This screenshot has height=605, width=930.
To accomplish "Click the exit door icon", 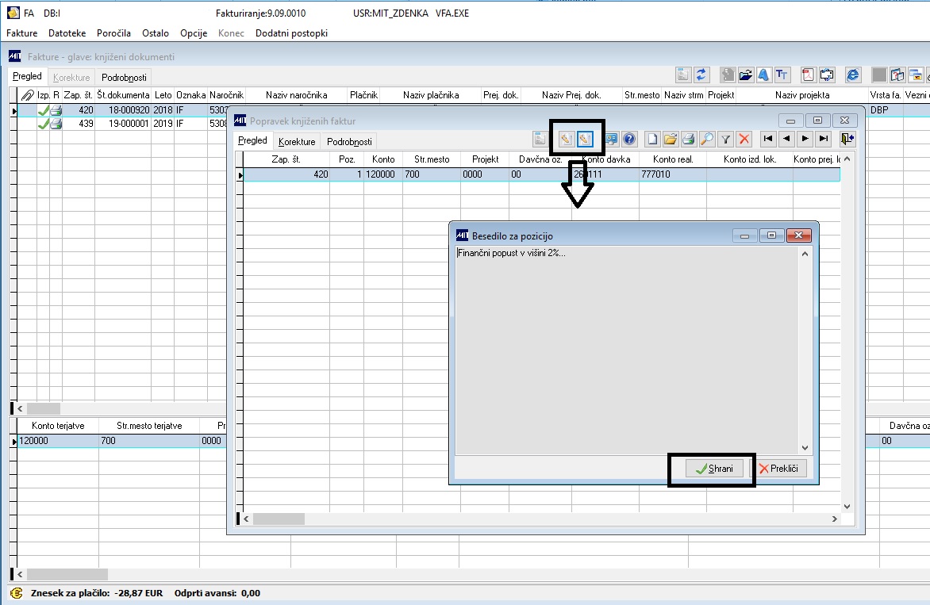I will pyautogui.click(x=847, y=139).
